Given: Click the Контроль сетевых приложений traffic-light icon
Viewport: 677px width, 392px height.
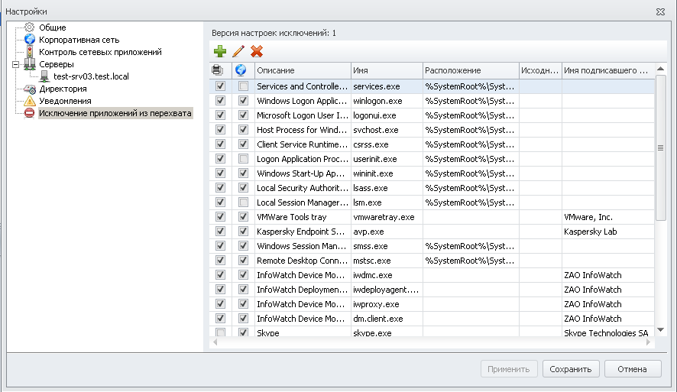Looking at the screenshot, I should 30,52.
